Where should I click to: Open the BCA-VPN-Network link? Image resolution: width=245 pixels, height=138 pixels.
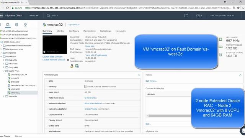(x=93, y=103)
